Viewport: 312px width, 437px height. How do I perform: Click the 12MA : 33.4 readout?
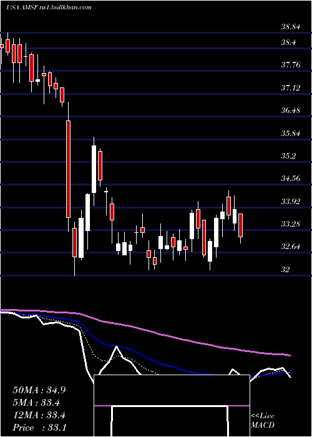[39, 415]
